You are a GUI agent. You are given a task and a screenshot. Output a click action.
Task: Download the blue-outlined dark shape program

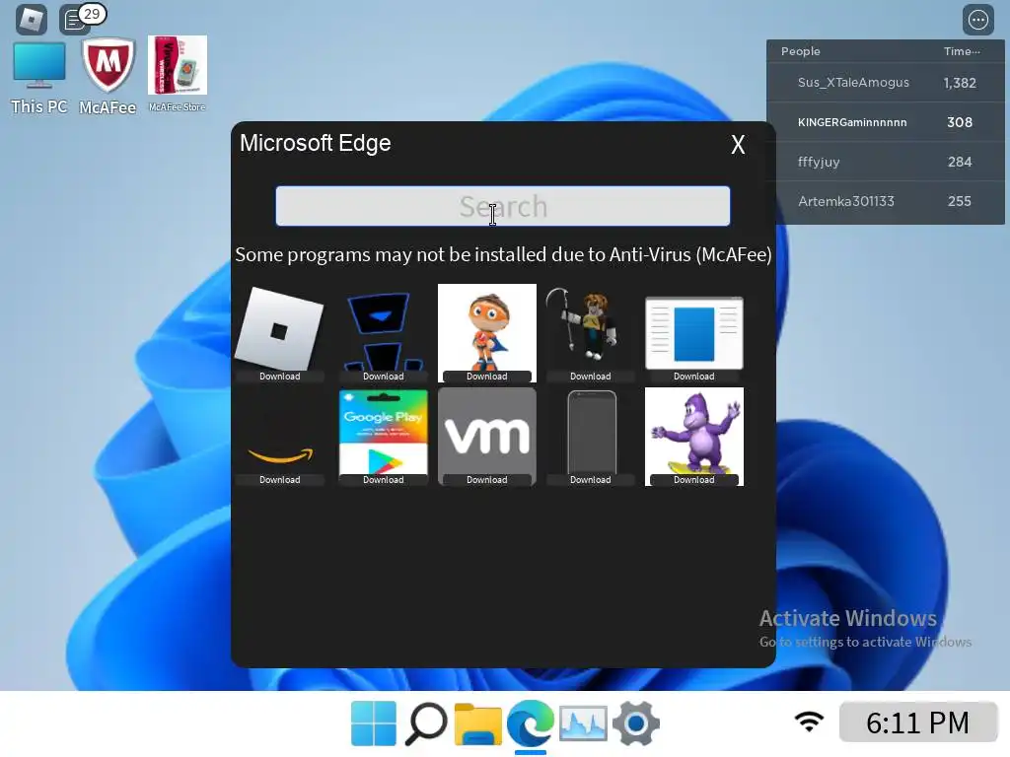click(384, 377)
